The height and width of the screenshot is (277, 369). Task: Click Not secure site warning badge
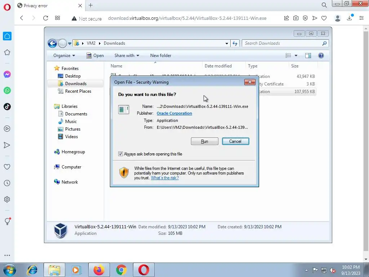87,18
